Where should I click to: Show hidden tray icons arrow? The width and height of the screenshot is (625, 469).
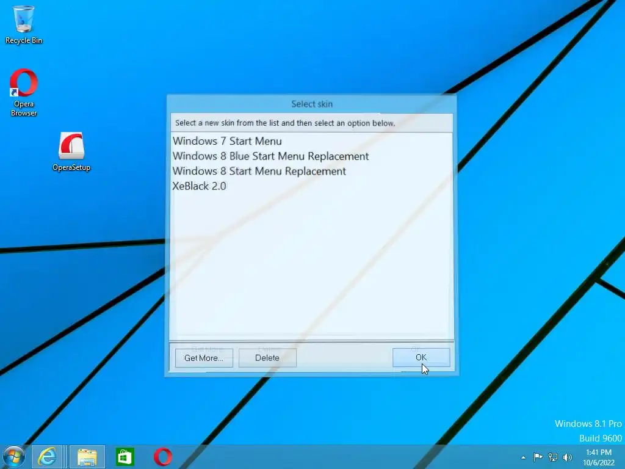[523, 457]
